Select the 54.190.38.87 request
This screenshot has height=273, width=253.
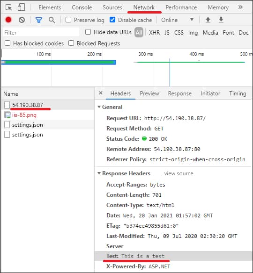pyautogui.click(x=27, y=105)
